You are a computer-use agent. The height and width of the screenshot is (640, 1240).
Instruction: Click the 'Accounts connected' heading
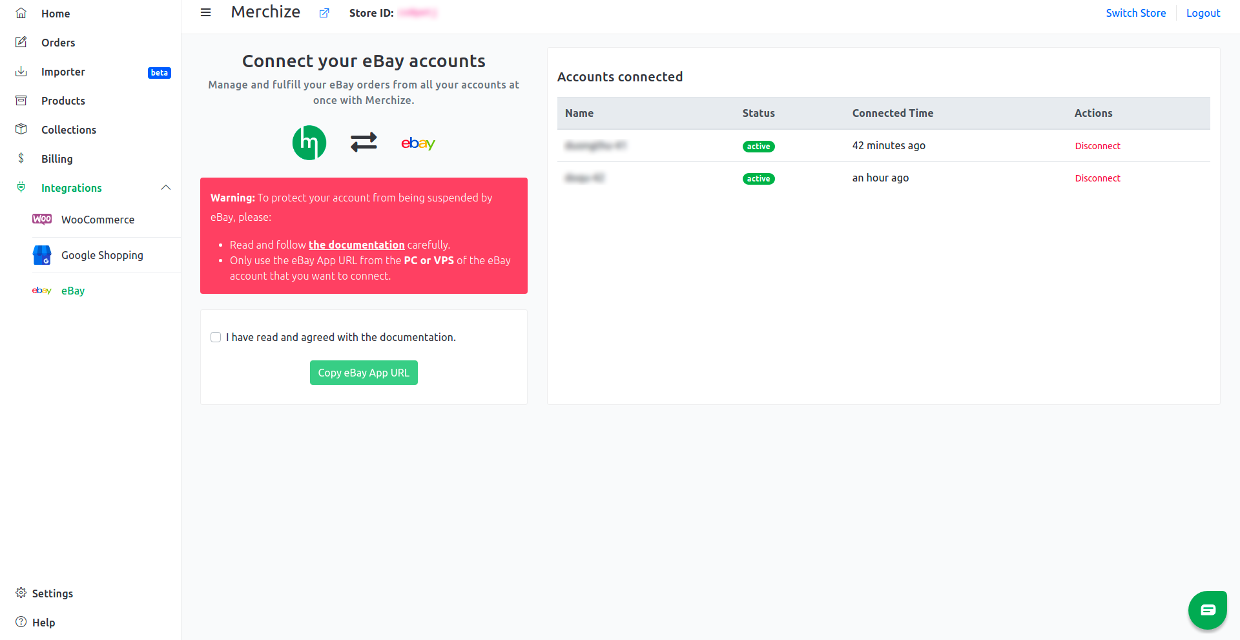620,77
